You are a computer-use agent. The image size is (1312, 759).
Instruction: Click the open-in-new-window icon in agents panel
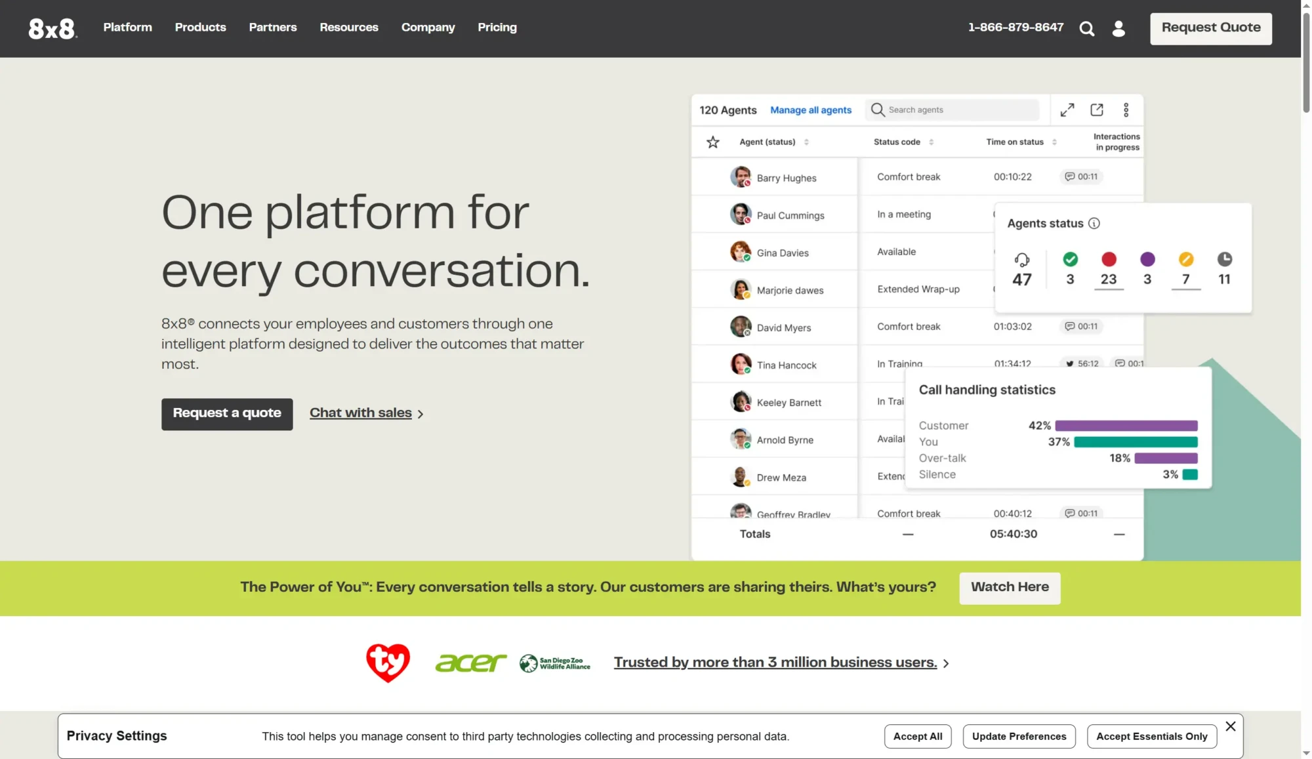point(1097,110)
